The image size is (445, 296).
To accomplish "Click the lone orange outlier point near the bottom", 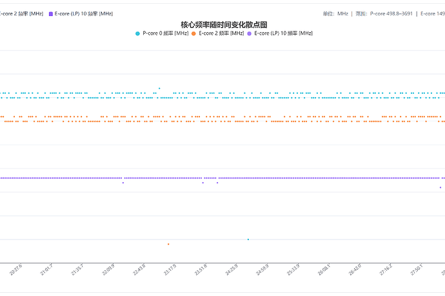I will (168, 244).
